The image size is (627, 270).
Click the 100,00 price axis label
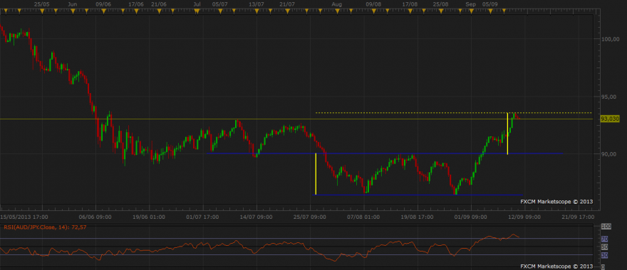pyautogui.click(x=610, y=39)
